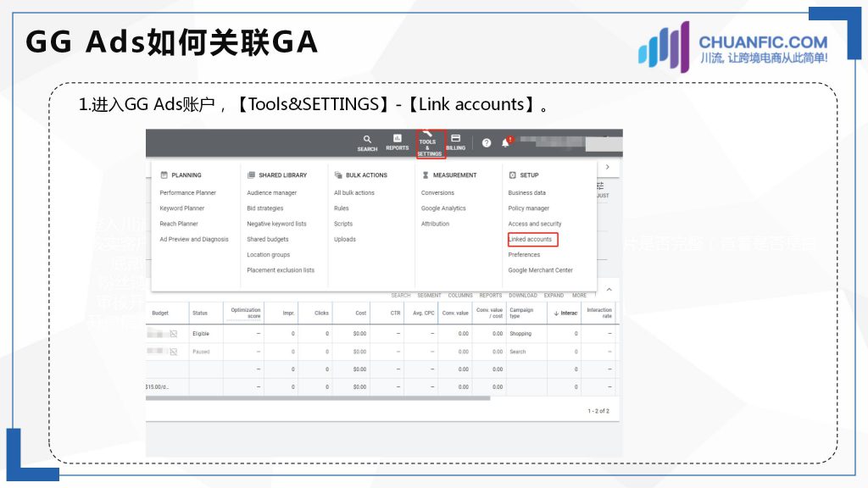Open Access and security
Viewport: 868px width, 488px height.
point(535,224)
